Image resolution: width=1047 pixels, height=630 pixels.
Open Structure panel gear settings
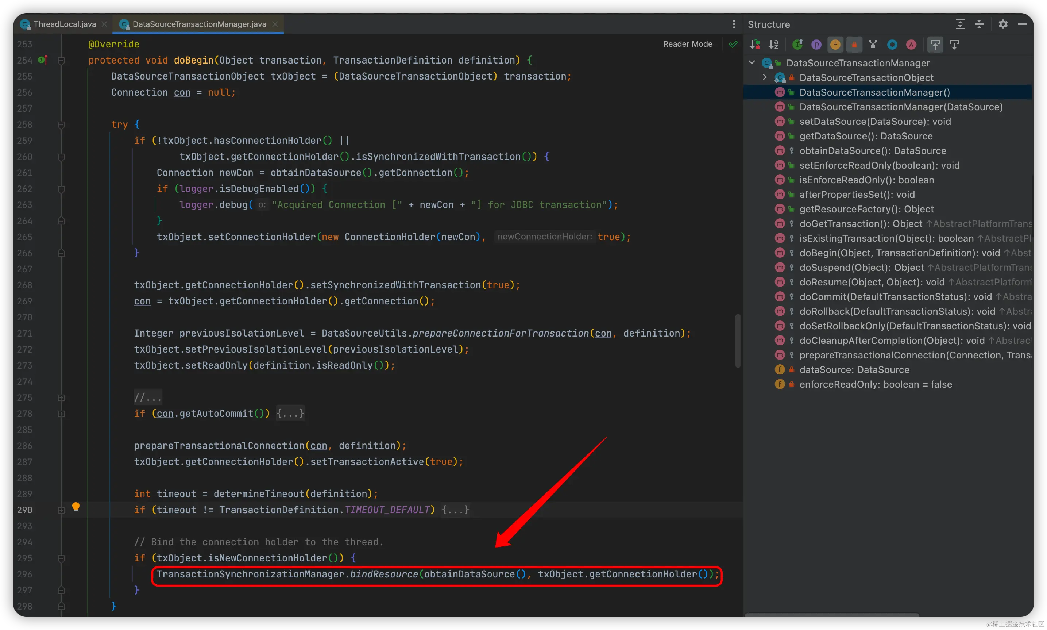pyautogui.click(x=1003, y=24)
